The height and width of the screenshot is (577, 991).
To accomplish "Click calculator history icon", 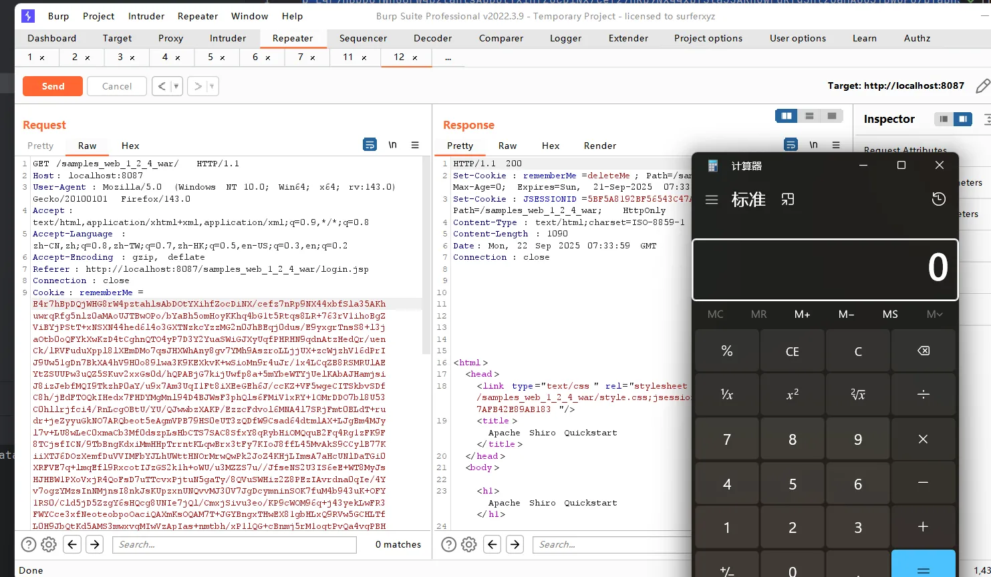I will coord(938,199).
